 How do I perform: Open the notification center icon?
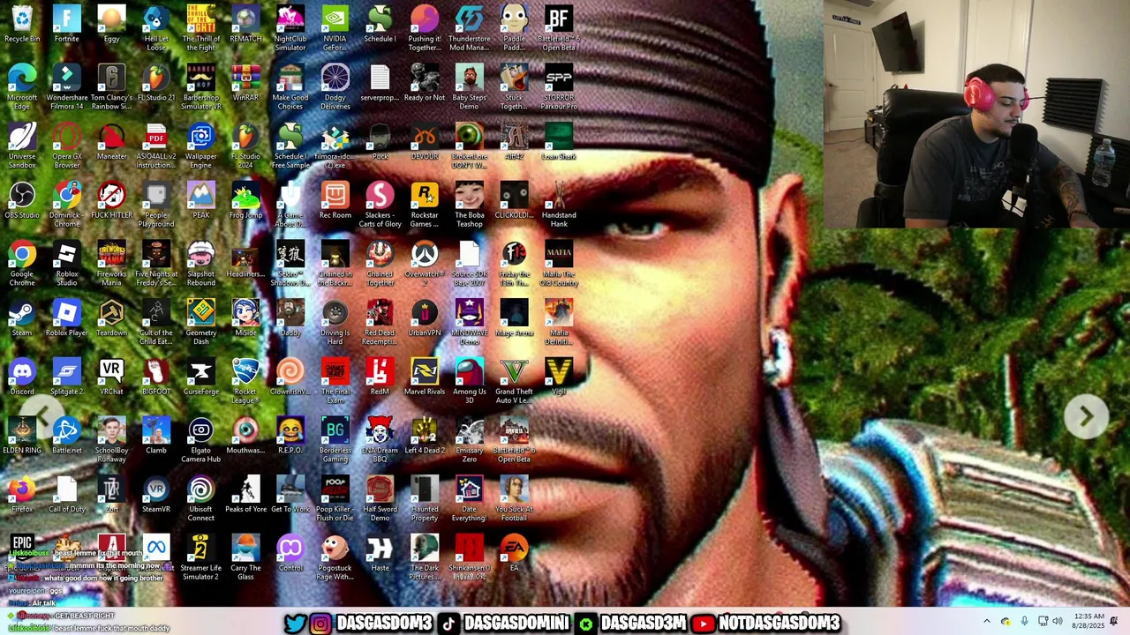click(1114, 622)
